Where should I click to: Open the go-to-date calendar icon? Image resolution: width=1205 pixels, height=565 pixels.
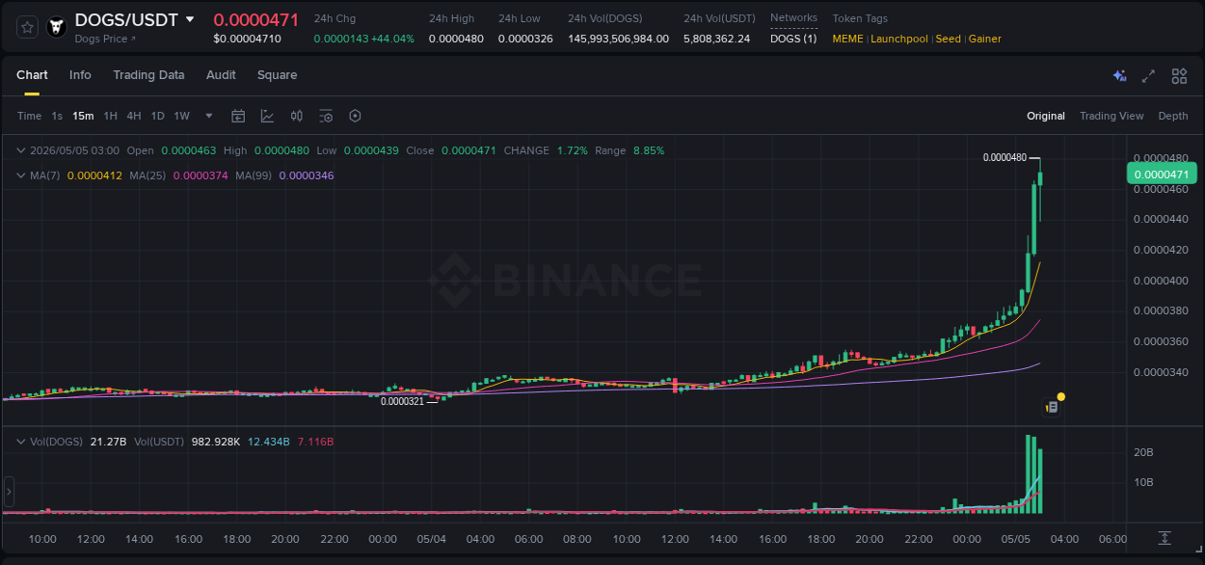(238, 116)
